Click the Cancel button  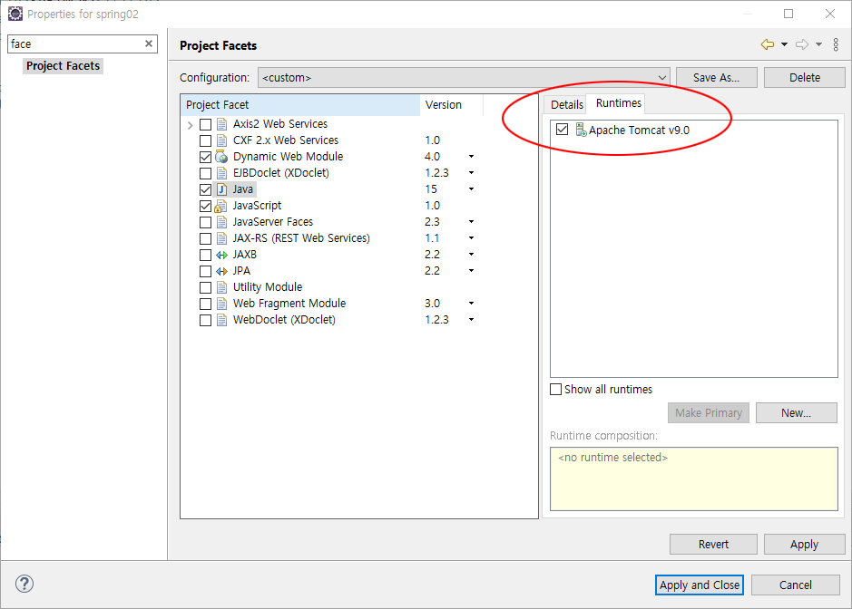click(796, 585)
